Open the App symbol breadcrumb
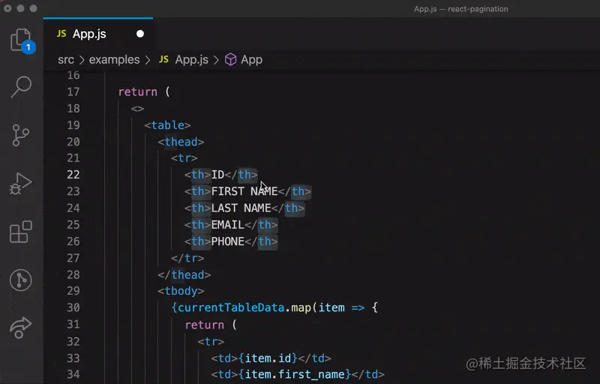Viewport: 600px width, 384px height. coord(251,59)
